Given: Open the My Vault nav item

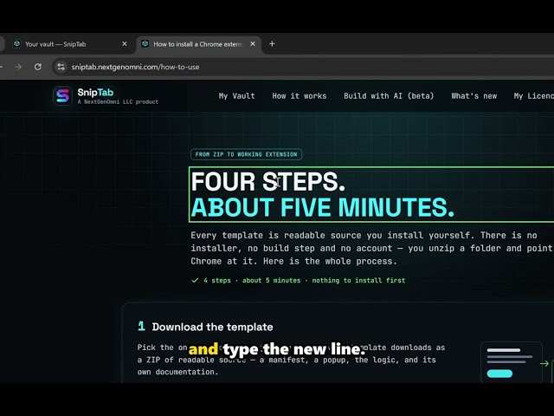Looking at the screenshot, I should coord(236,96).
